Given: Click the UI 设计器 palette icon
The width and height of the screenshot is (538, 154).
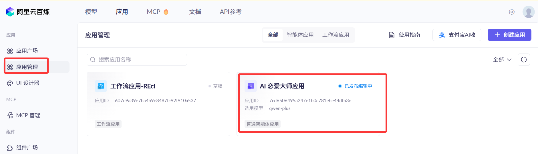Looking at the screenshot, I should [10, 83].
